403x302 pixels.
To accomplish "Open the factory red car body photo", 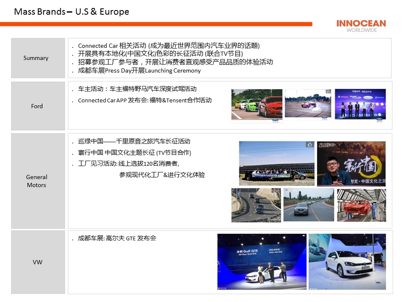I will point(361,205).
